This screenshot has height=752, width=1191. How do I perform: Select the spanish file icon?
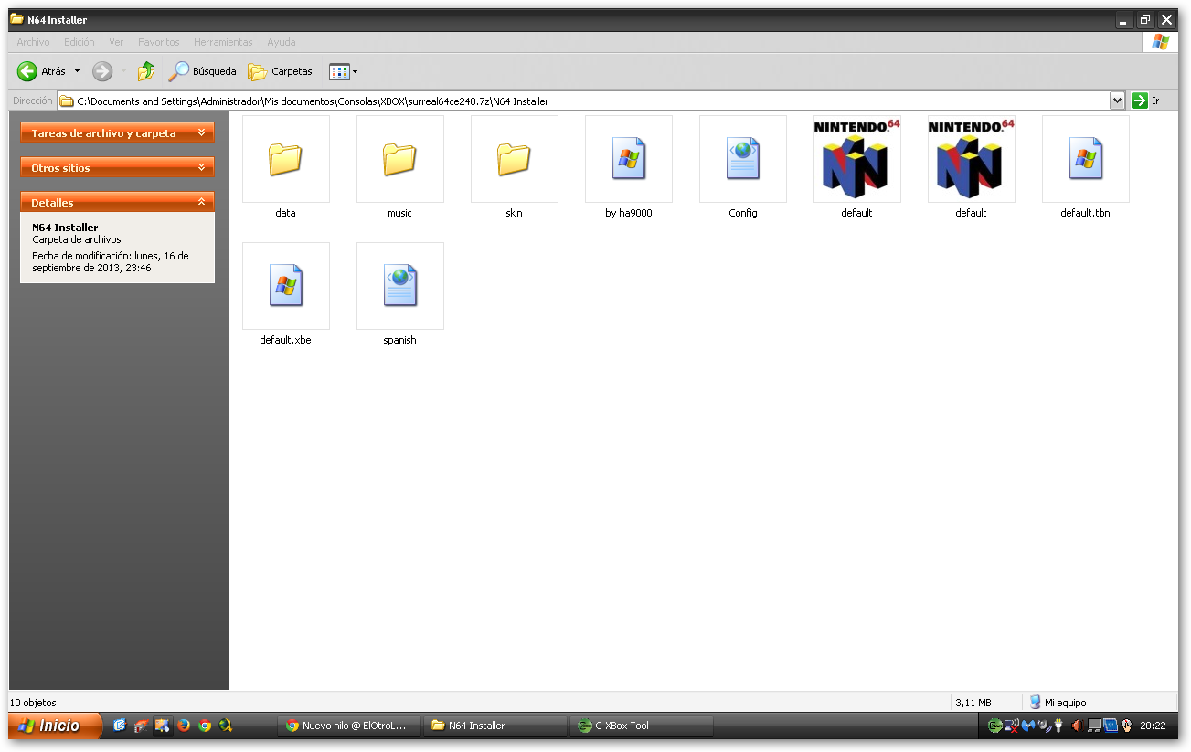coord(399,287)
